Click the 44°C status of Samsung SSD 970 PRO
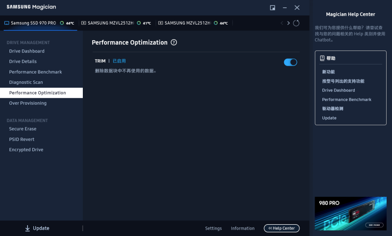The height and width of the screenshot is (236, 392). 67,23
